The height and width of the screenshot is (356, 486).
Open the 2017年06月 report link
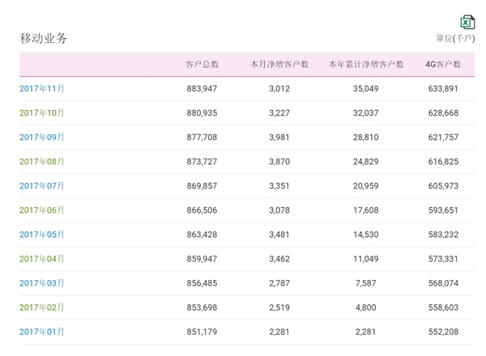[42, 210]
